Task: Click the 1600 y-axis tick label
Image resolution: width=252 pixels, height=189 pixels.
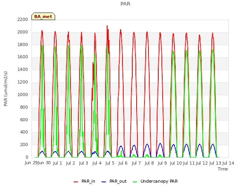Action: pyautogui.click(x=23, y=57)
